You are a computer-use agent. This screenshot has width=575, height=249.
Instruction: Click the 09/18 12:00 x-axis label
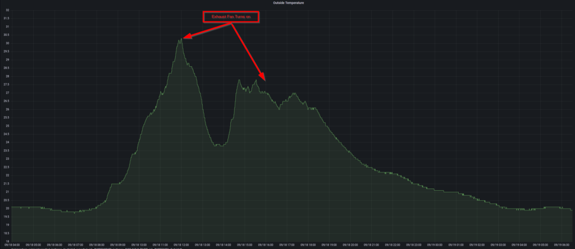(x=181, y=245)
